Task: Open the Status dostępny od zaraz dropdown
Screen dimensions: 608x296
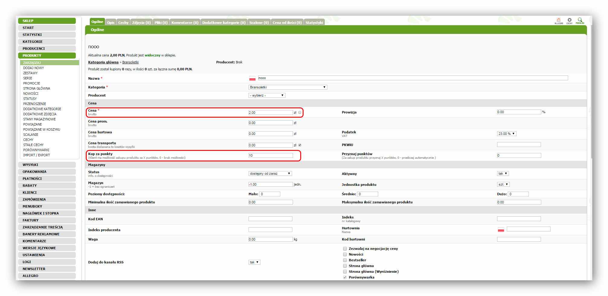Action: 270,173
